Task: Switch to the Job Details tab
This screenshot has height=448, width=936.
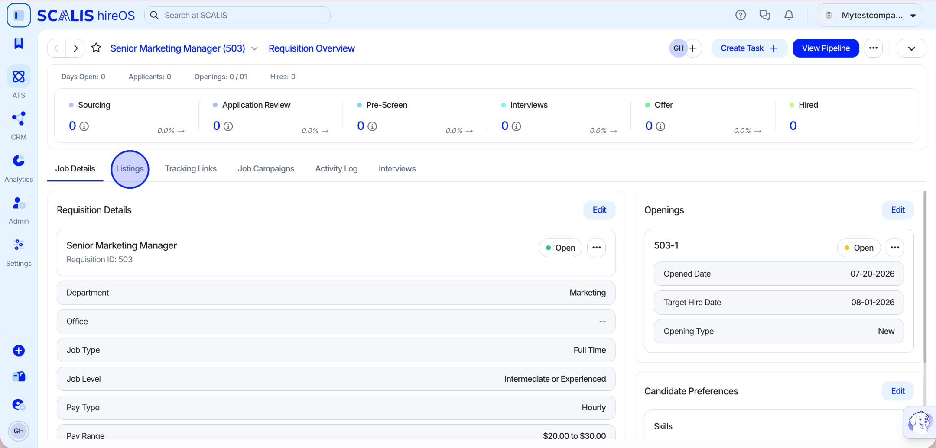Action: coord(75,168)
